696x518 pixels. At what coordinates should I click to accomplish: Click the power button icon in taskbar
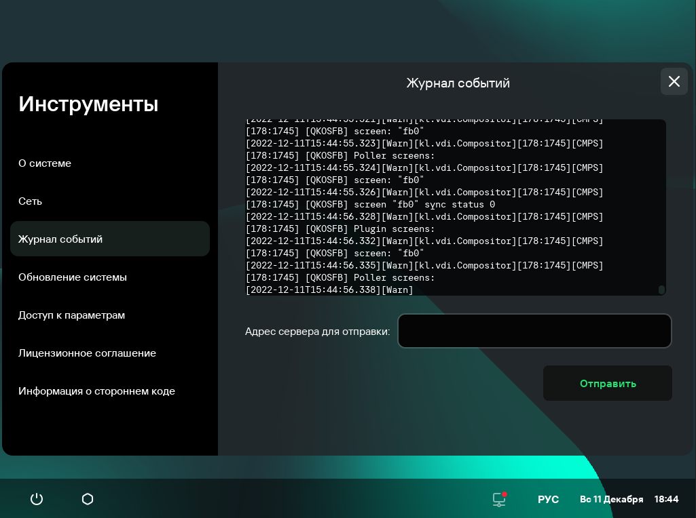click(37, 499)
